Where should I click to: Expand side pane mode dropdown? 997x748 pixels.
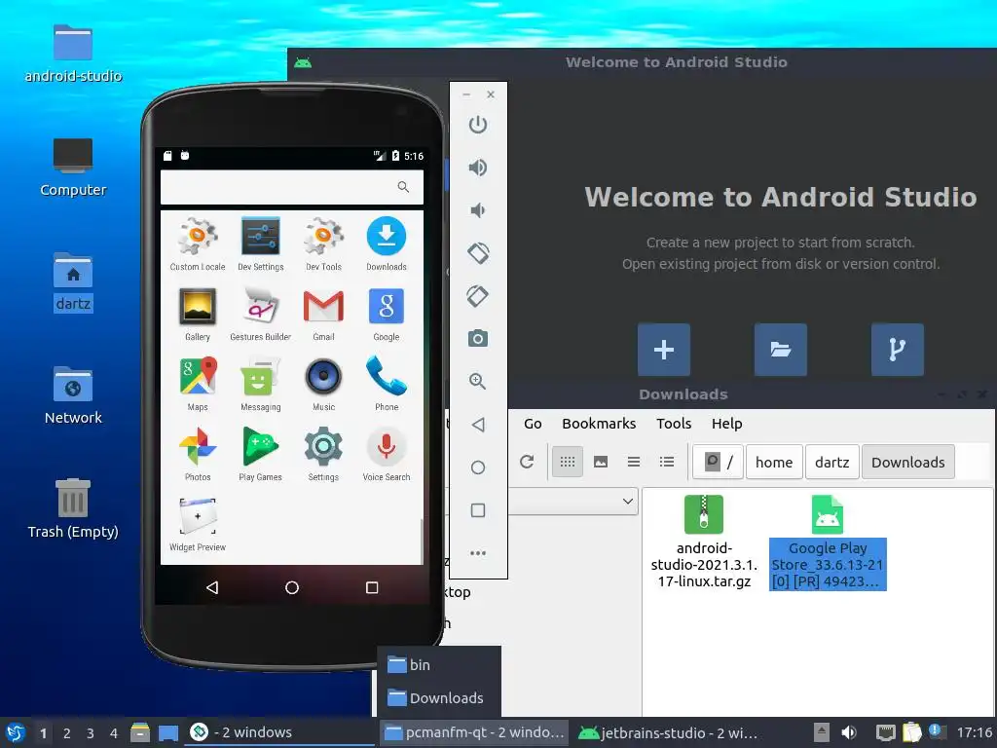628,502
